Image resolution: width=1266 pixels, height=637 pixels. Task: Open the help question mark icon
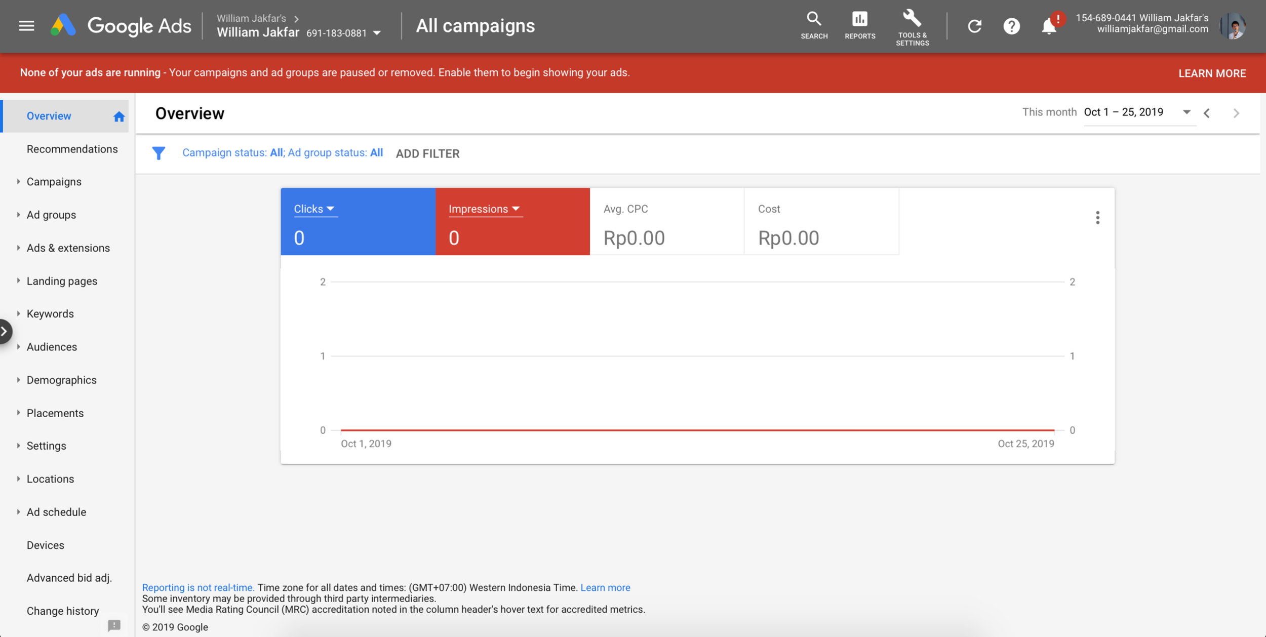point(1011,26)
